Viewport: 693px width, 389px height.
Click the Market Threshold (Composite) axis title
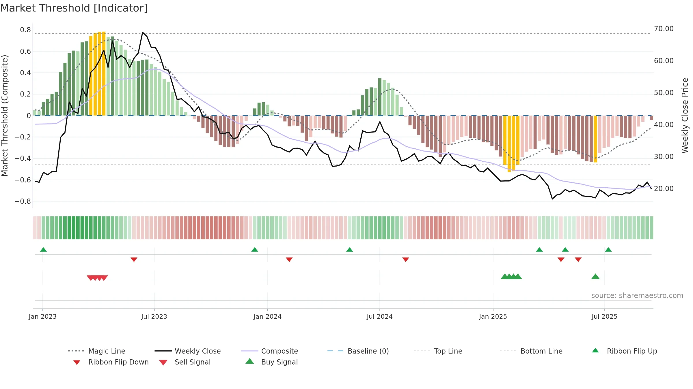tap(5, 116)
